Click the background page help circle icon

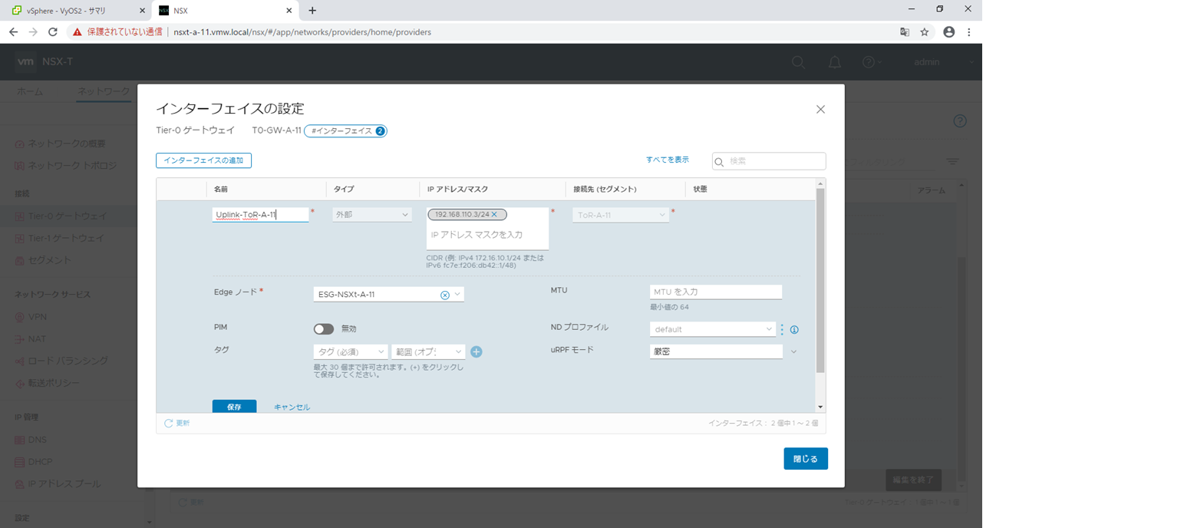tap(959, 121)
